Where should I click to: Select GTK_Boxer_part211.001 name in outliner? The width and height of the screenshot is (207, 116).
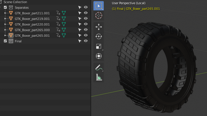click(x=32, y=13)
